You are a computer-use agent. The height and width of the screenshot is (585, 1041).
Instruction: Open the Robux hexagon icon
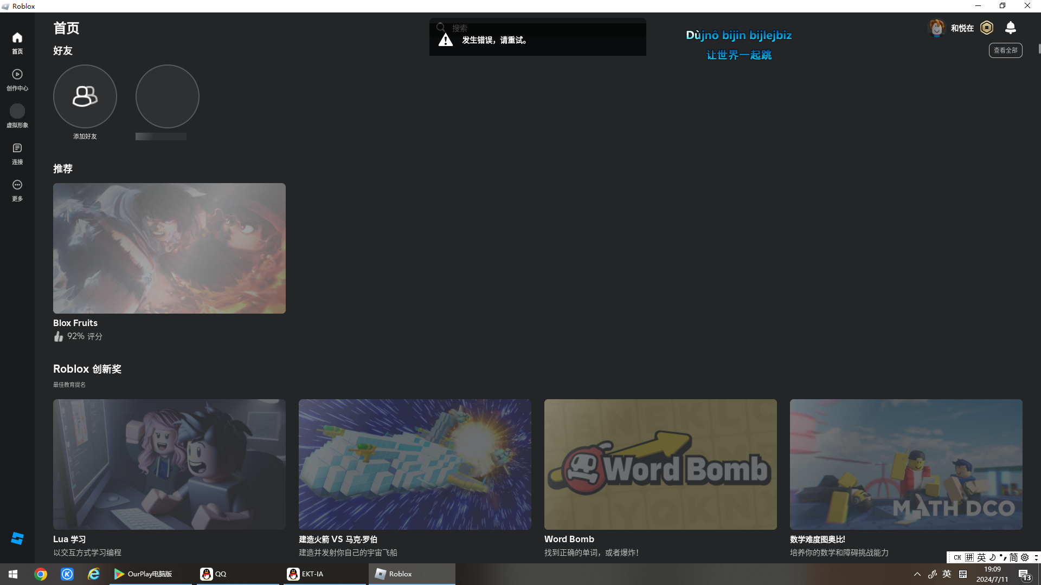coord(987,28)
